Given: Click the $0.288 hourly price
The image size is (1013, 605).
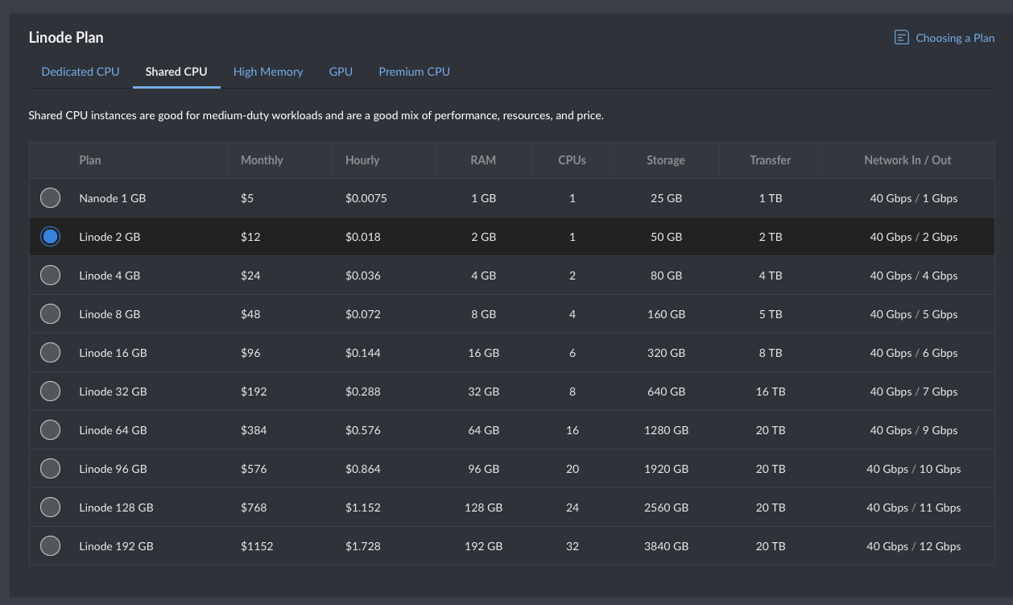Looking at the screenshot, I should pyautogui.click(x=363, y=392).
